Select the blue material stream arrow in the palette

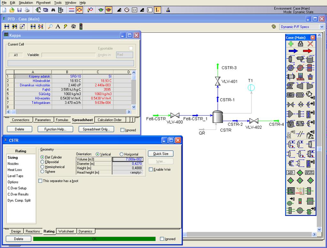click(x=293, y=51)
